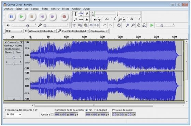Click the Sync-Lock tracks clock icon

point(119,25)
